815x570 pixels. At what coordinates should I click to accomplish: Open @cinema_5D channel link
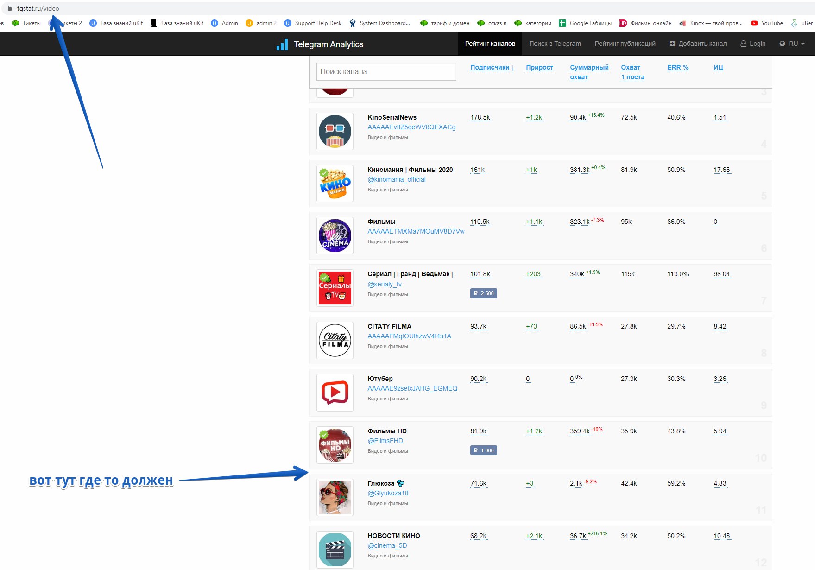[x=387, y=545]
